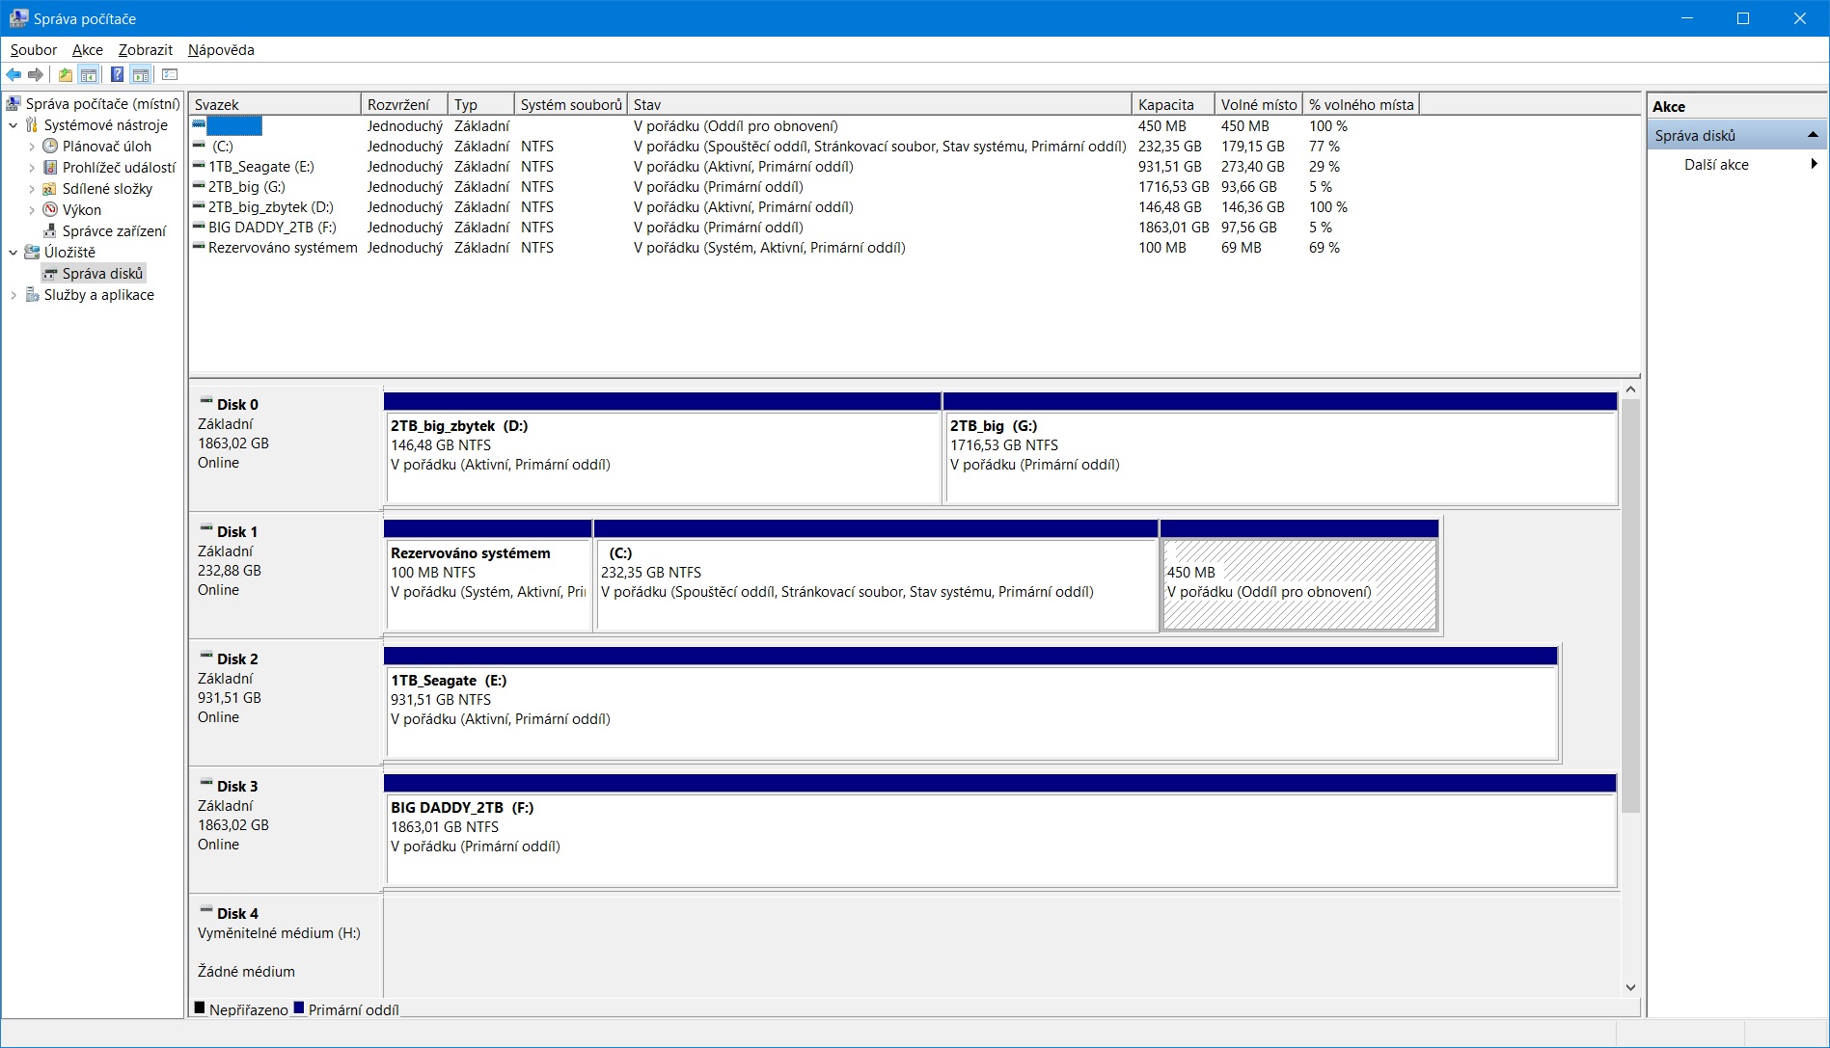Click the blue Back arrow in toolbar
1830x1048 pixels.
point(14,75)
